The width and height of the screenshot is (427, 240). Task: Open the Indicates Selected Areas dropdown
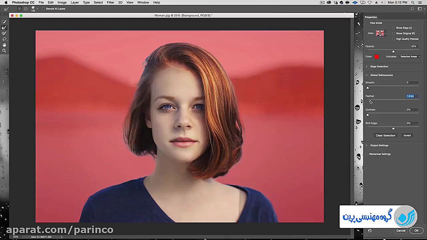(410, 57)
